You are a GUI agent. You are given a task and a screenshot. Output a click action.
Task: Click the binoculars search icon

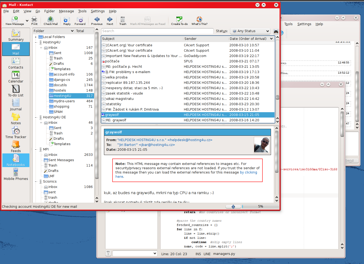coord(276,31)
